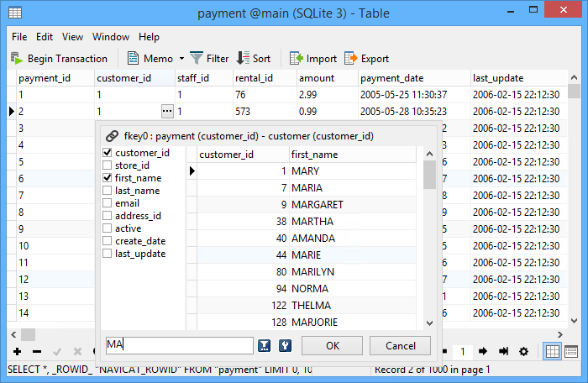Launch the Export wizard
Image resolution: width=588 pixels, height=383 pixels.
[367, 59]
